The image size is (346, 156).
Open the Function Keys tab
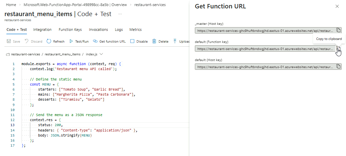point(70,30)
